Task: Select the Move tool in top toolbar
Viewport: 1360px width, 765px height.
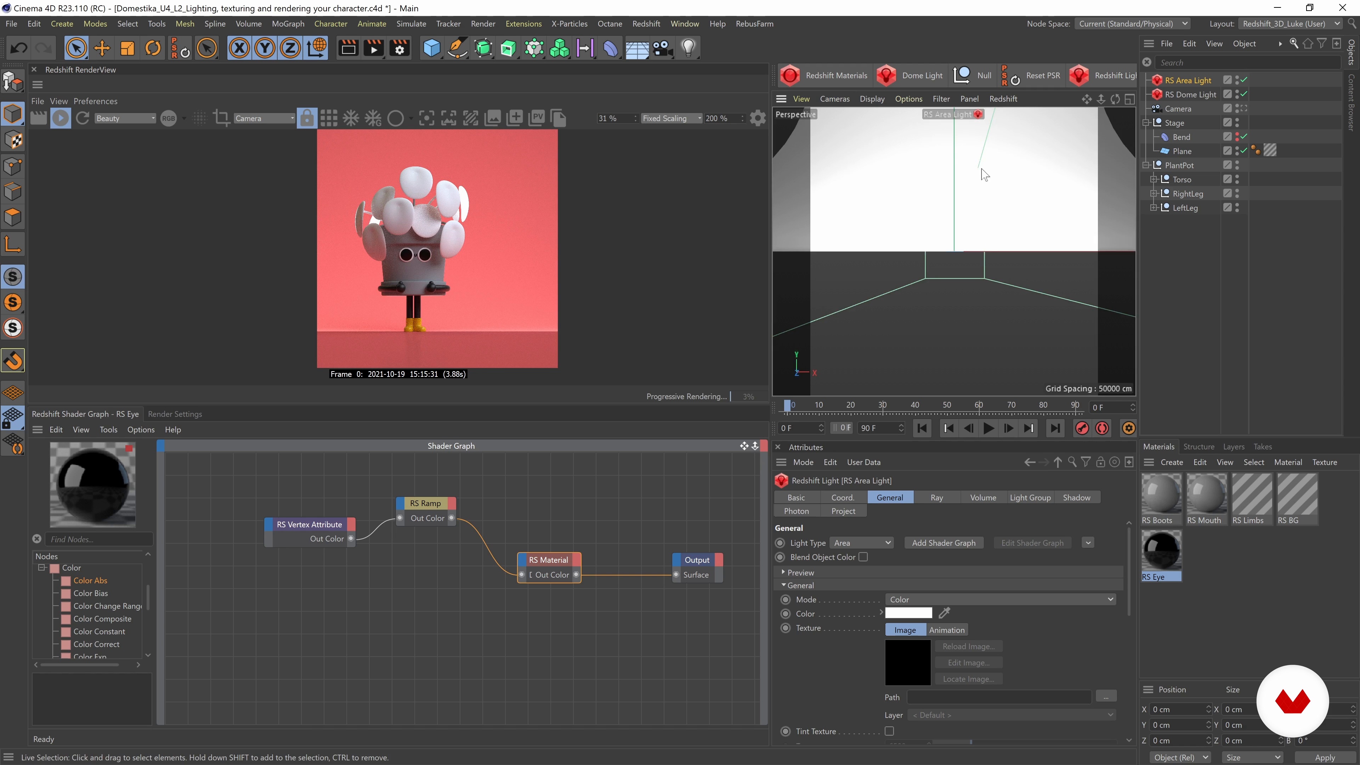Action: [x=101, y=49]
